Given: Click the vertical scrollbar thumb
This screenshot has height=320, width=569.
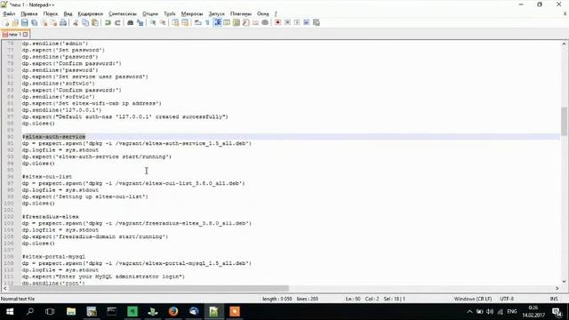Looking at the screenshot, I should 564,121.
